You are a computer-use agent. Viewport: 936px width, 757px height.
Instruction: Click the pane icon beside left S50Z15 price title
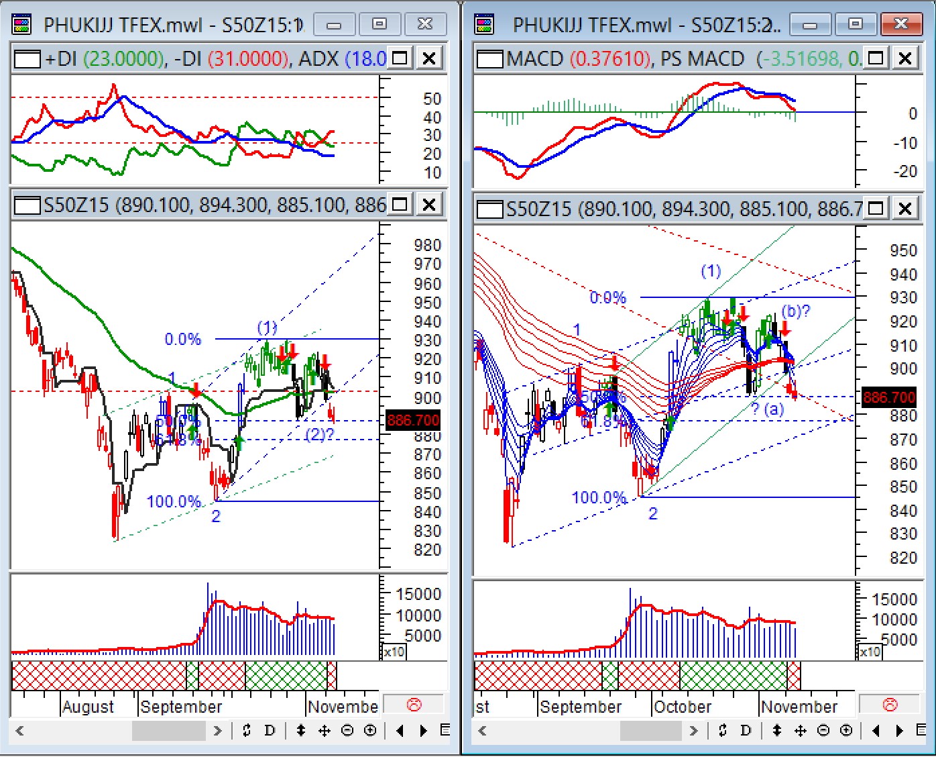point(27,205)
